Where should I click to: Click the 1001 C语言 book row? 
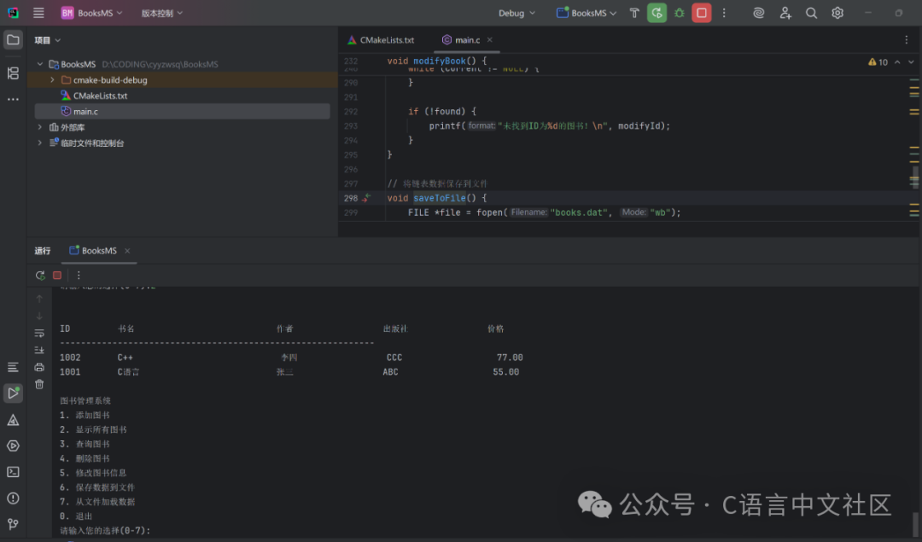(x=289, y=371)
